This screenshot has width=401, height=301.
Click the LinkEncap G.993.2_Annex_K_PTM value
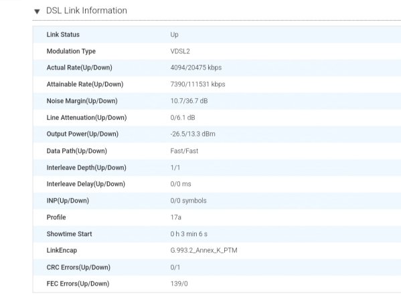pos(204,250)
